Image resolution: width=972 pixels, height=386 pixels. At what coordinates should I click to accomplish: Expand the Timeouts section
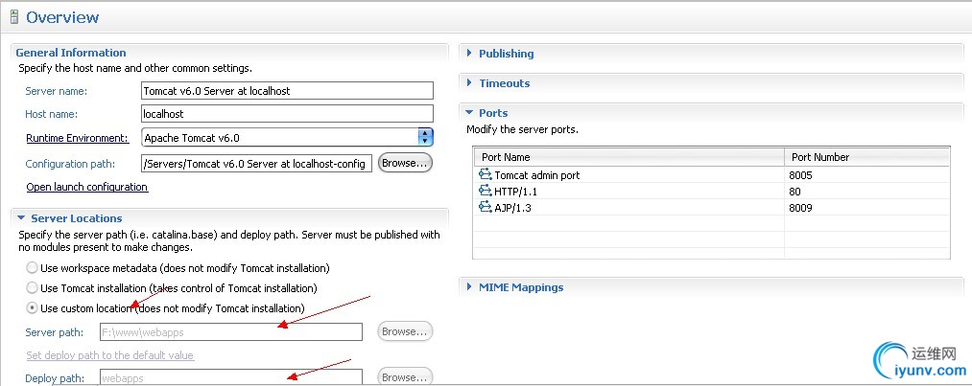click(x=470, y=83)
